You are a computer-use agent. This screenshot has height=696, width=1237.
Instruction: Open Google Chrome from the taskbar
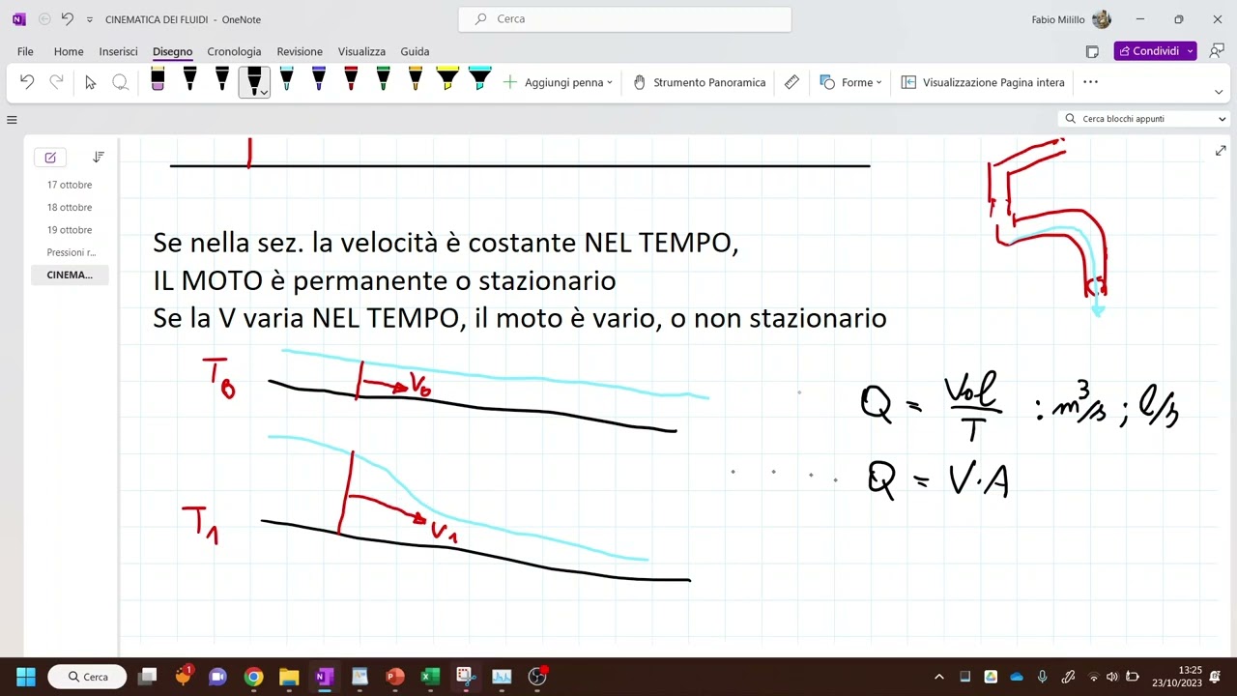click(x=253, y=677)
